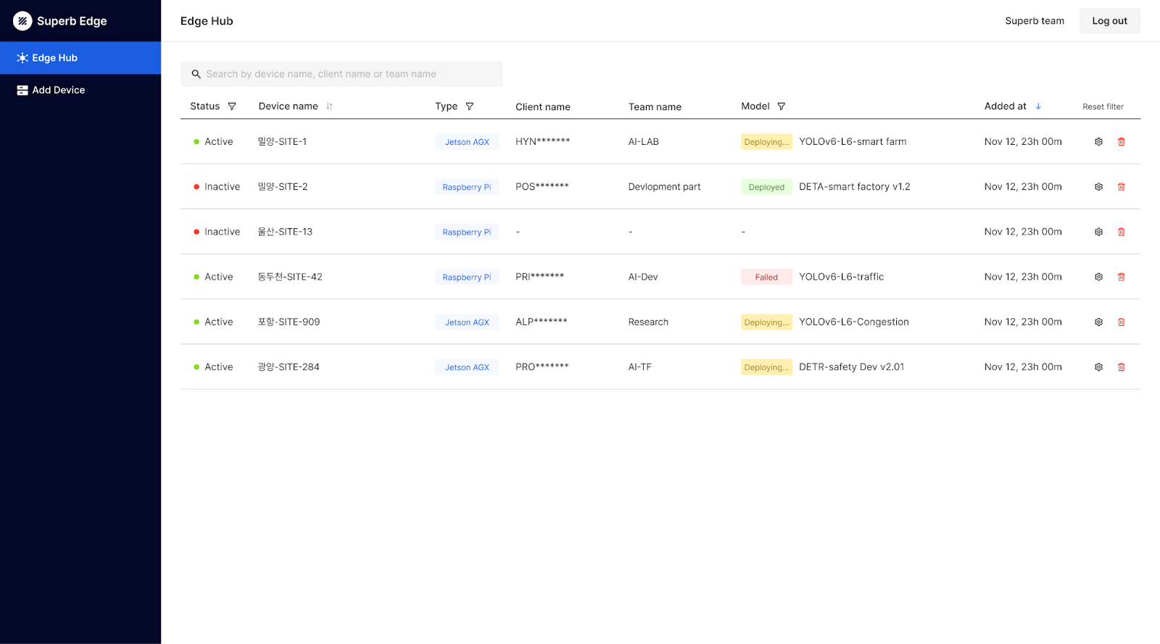Click model name DETR-safety Dev v2.01
1160x644 pixels.
point(851,367)
